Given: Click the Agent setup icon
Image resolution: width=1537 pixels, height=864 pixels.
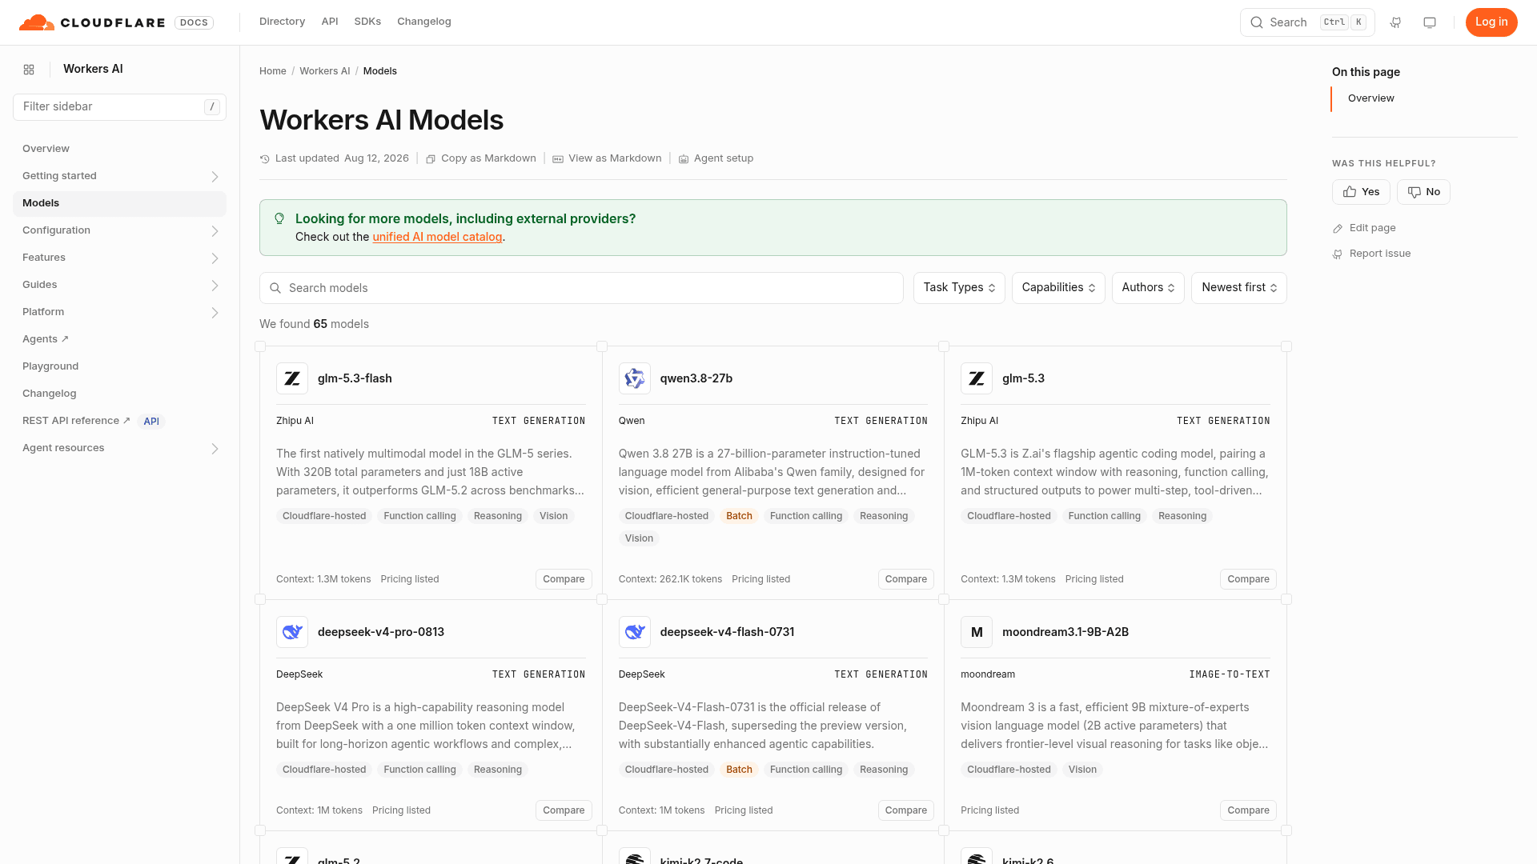Looking at the screenshot, I should click(x=684, y=159).
